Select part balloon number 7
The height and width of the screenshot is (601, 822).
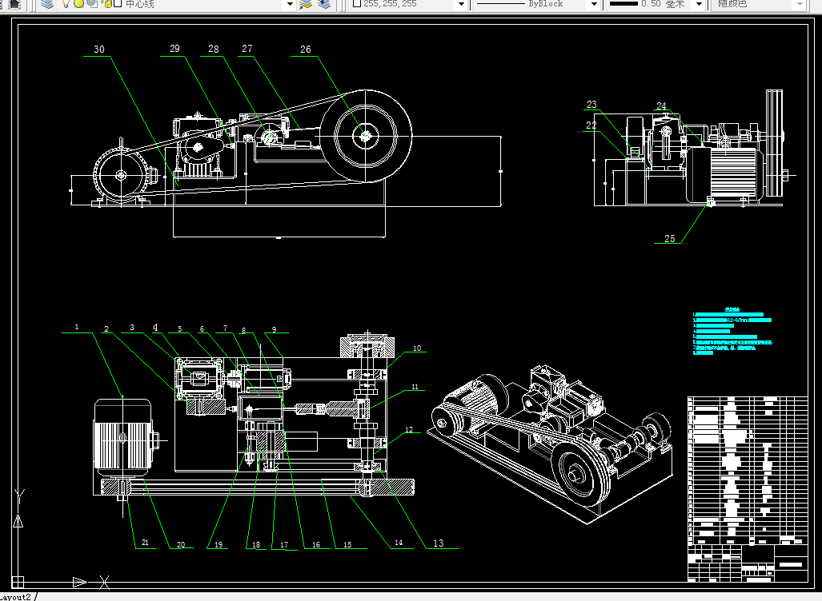coord(226,328)
